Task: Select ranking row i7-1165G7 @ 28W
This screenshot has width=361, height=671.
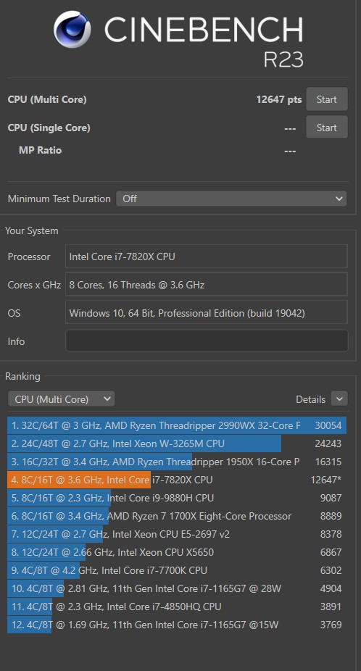Action: click(177, 588)
